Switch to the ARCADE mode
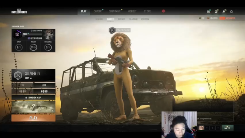The width and height of the screenshot is (245, 138). [x=121, y=19]
